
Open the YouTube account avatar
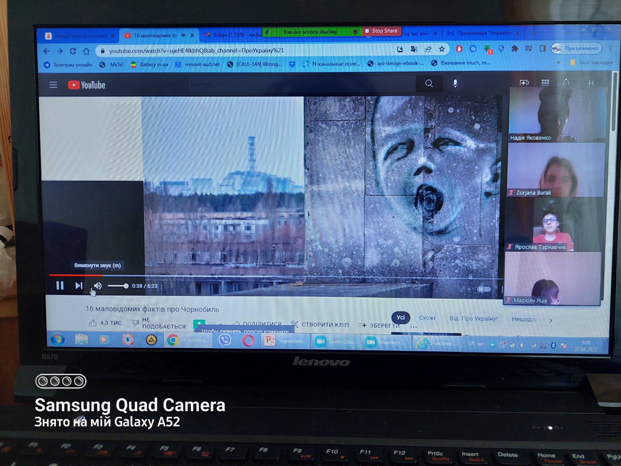coord(591,83)
